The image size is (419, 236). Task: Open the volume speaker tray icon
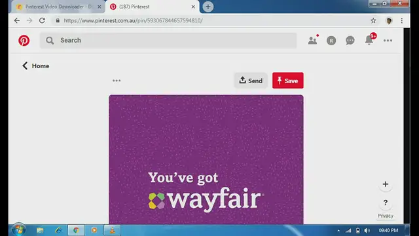tap(367, 230)
